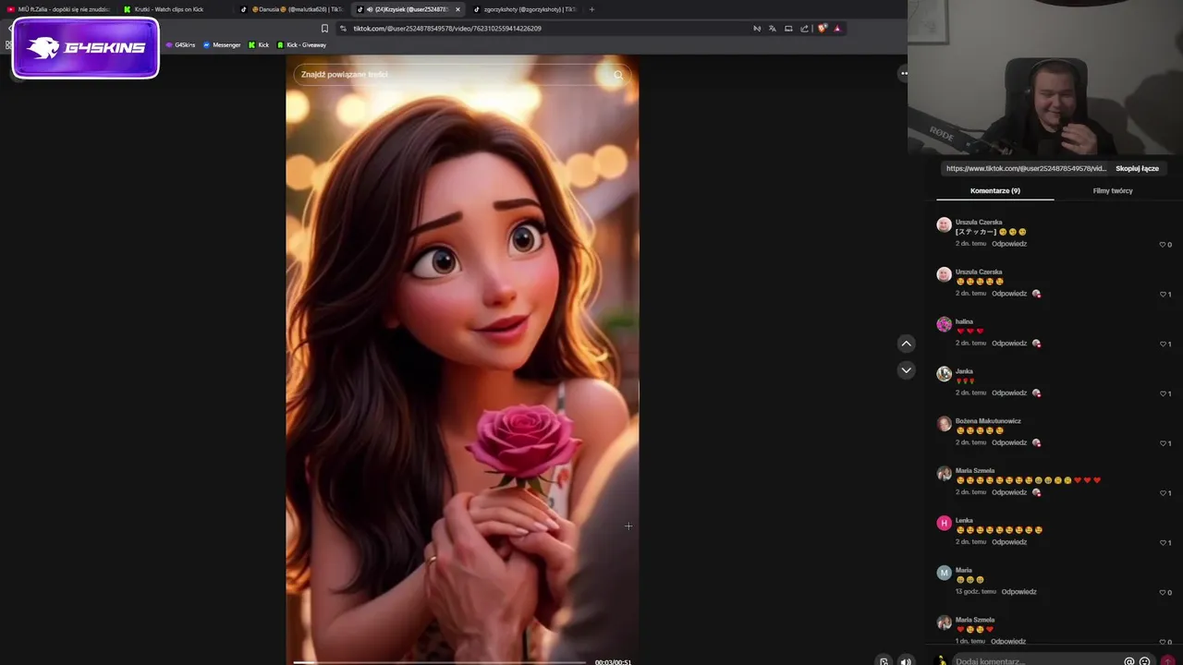Open a new browser tab with plus

pyautogui.click(x=591, y=9)
